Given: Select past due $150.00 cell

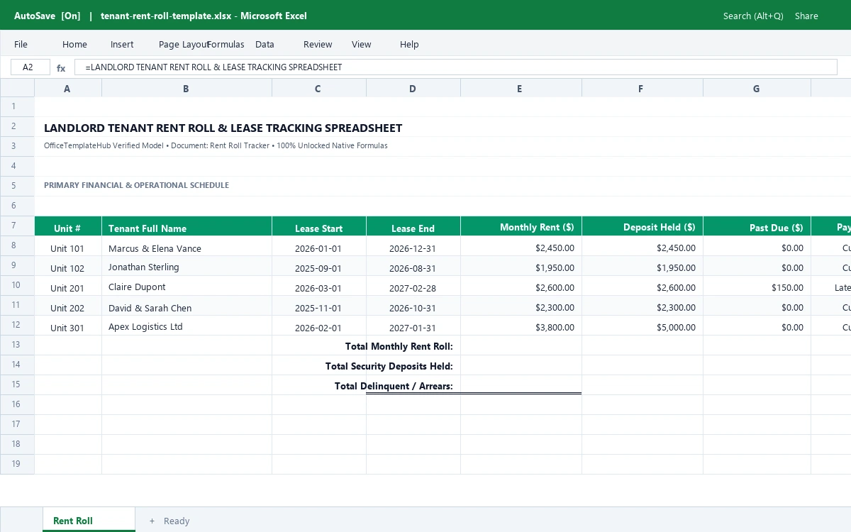Looking at the screenshot, I should 757,286.
